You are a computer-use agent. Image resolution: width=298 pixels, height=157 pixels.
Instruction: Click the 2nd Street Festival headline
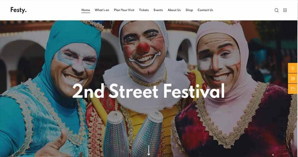tap(148, 91)
